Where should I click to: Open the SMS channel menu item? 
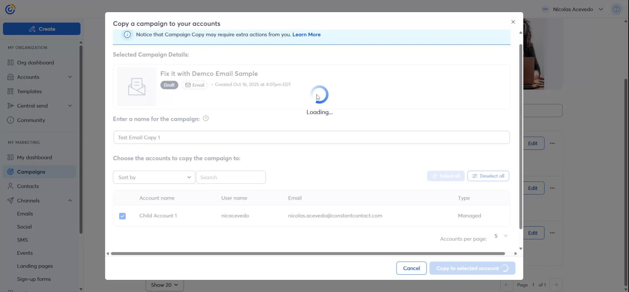click(22, 240)
